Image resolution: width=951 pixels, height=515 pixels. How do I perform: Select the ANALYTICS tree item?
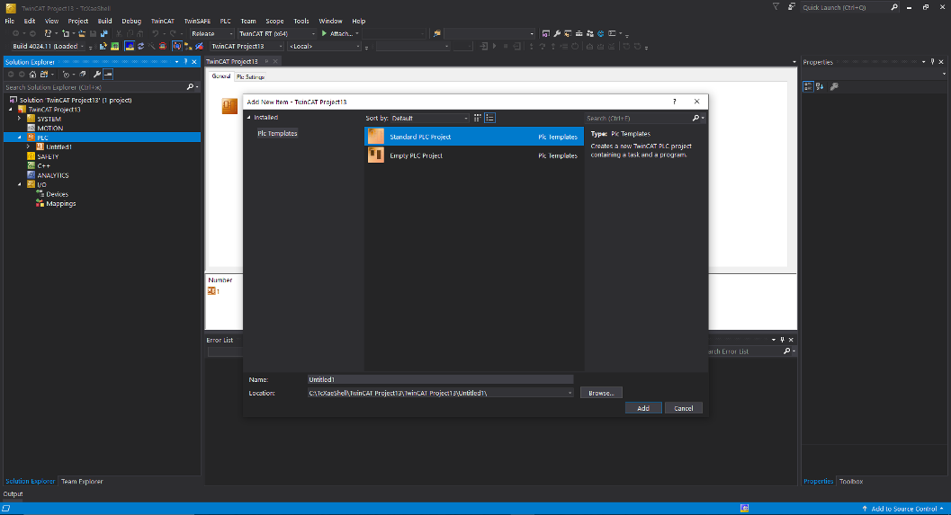[x=53, y=175]
